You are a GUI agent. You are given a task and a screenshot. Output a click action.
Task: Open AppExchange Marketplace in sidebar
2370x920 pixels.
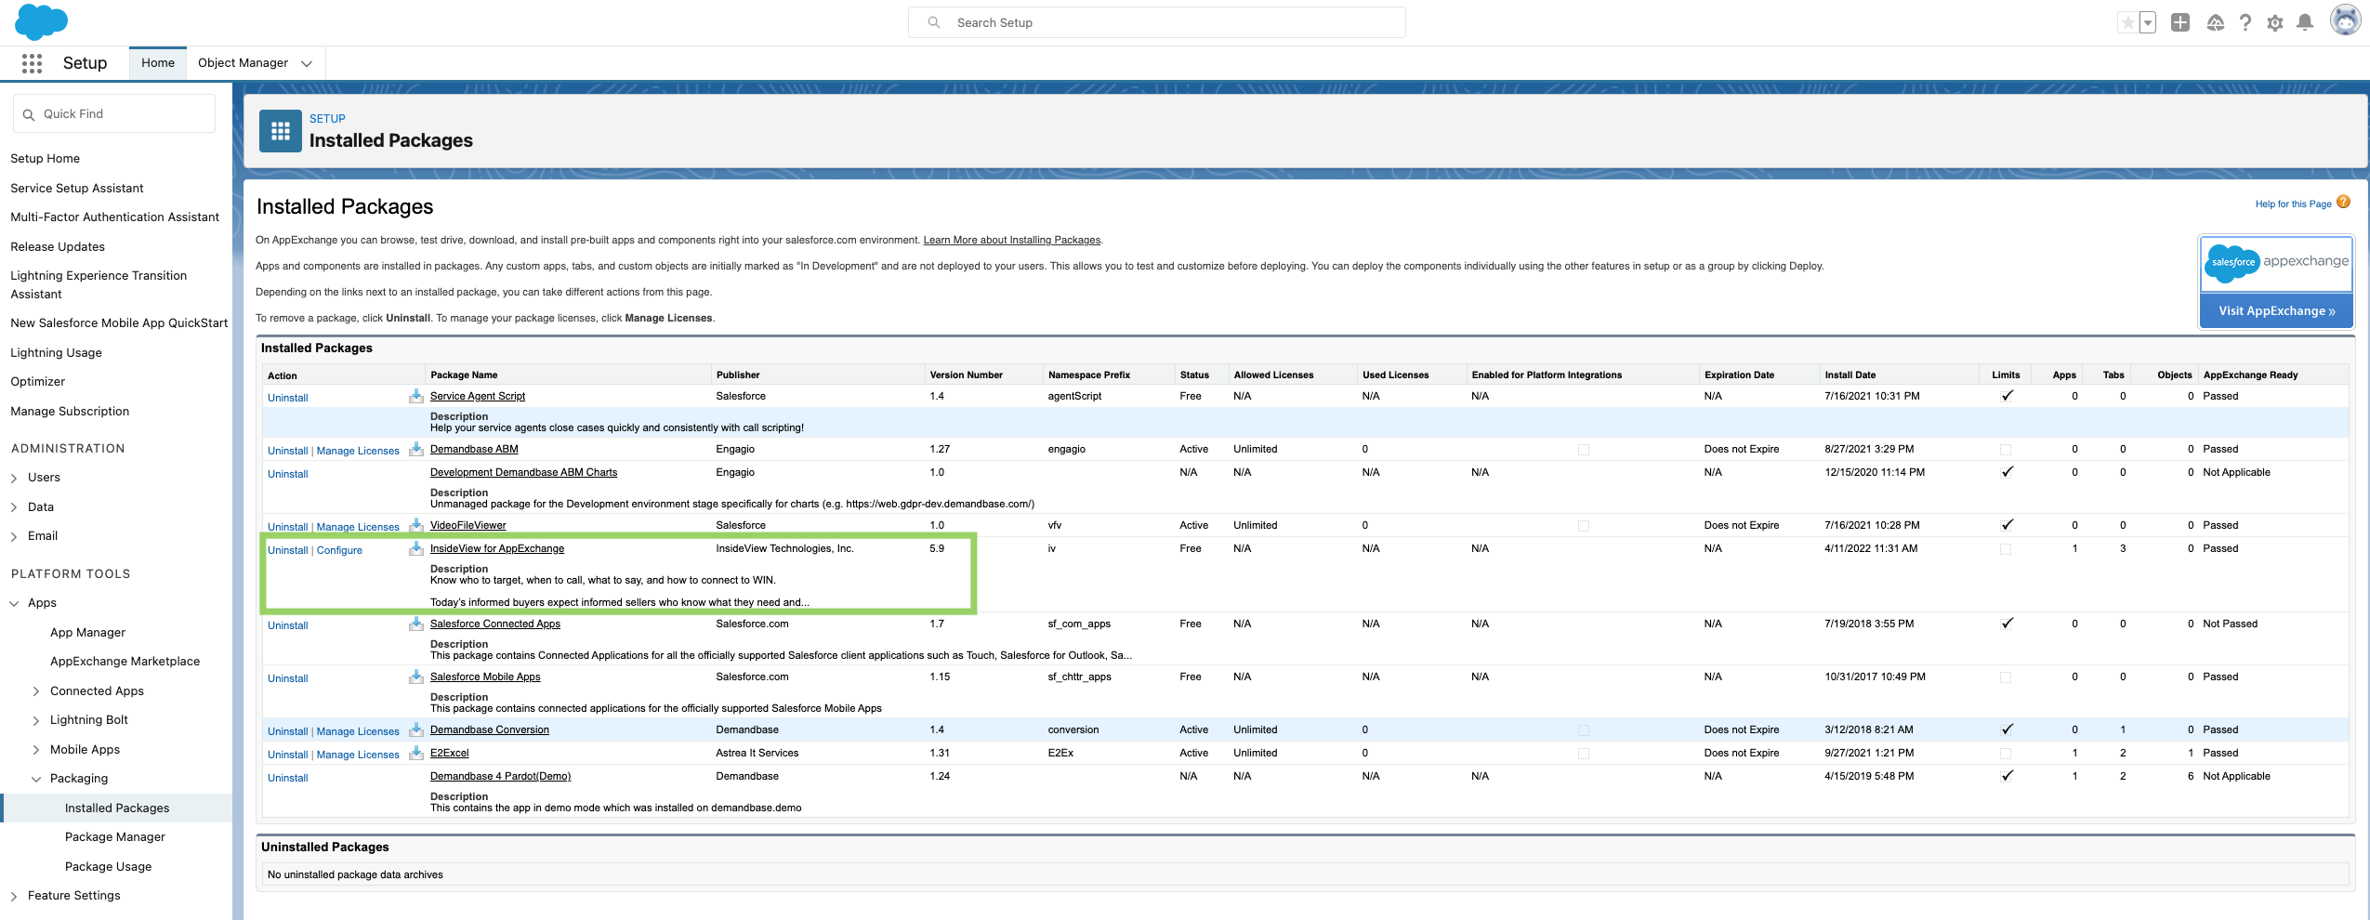125,662
